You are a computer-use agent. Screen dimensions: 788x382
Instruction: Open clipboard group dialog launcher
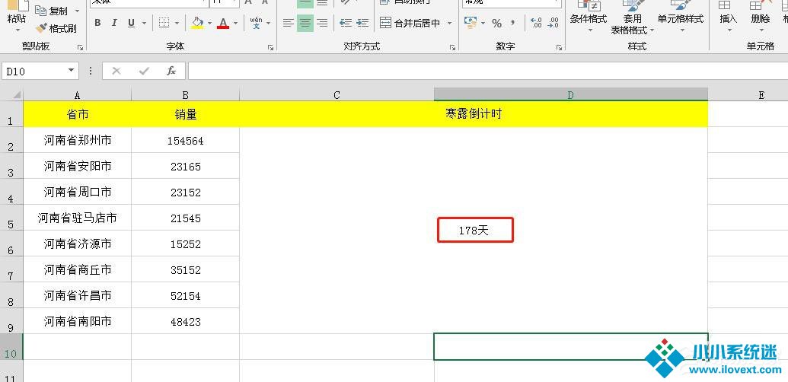point(79,47)
